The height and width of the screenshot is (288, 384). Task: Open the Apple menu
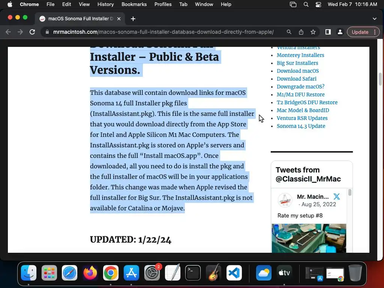tap(10, 4)
